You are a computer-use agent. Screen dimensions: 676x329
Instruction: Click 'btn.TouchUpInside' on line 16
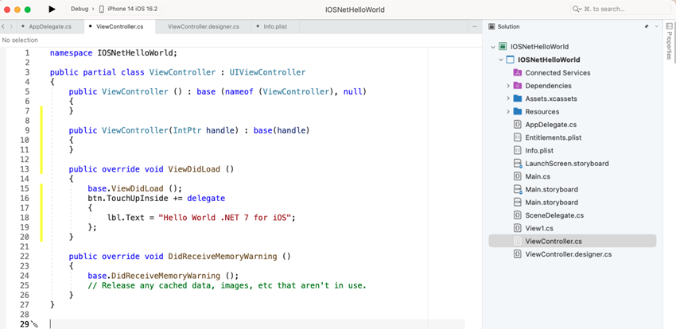coord(128,198)
